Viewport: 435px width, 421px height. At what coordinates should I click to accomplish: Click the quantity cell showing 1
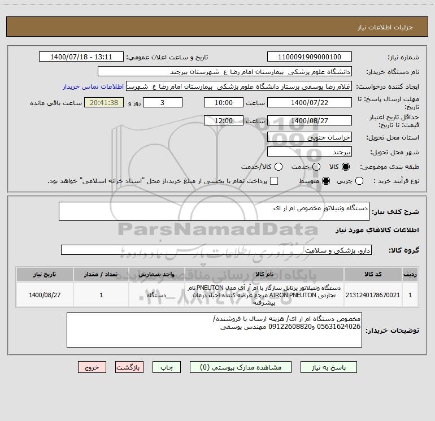pos(101,295)
